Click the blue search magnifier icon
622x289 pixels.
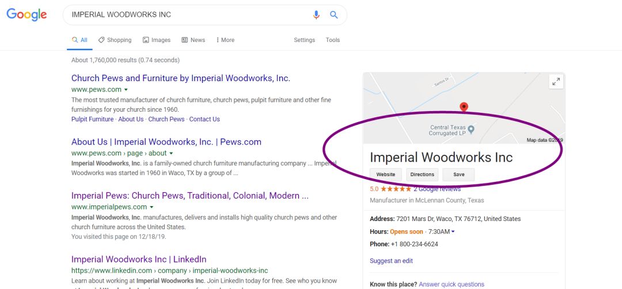pyautogui.click(x=334, y=15)
